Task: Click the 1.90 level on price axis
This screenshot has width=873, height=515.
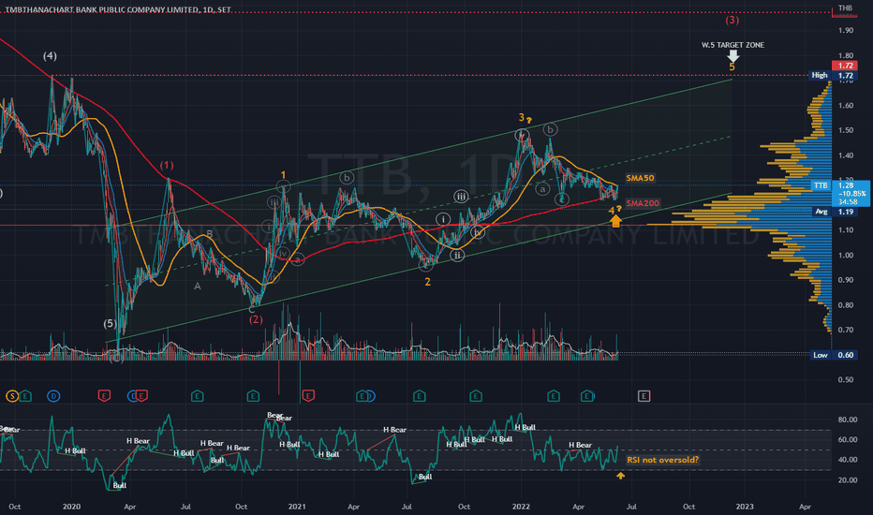Action: (x=845, y=30)
